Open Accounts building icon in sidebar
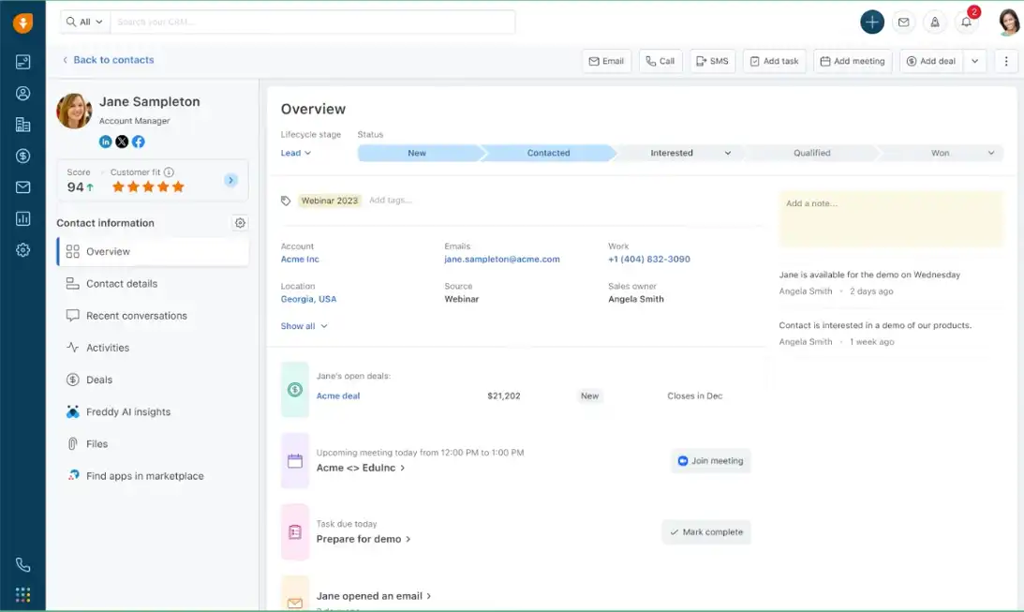This screenshot has width=1024, height=612. (22, 125)
